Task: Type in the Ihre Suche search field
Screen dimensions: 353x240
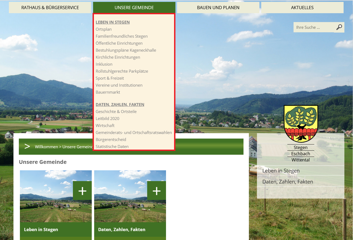Action: pyautogui.click(x=313, y=27)
